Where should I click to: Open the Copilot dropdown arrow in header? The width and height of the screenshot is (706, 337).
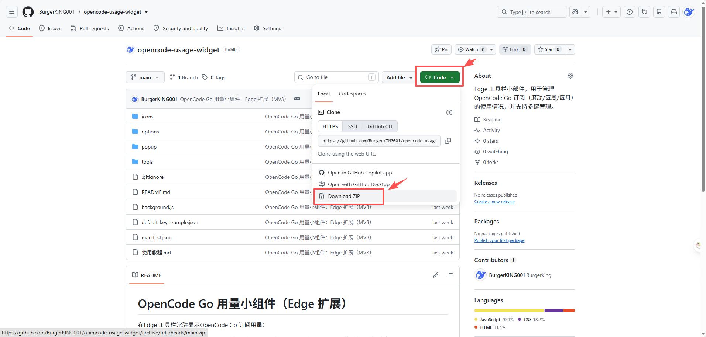[x=586, y=12]
